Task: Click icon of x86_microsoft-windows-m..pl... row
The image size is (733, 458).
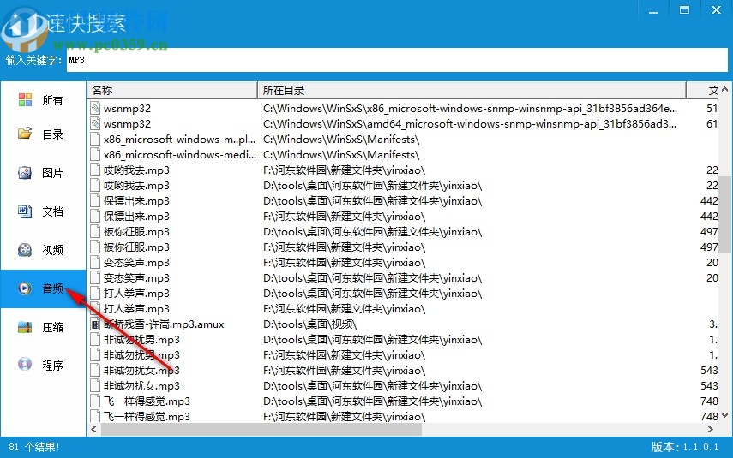Action: coord(95,140)
